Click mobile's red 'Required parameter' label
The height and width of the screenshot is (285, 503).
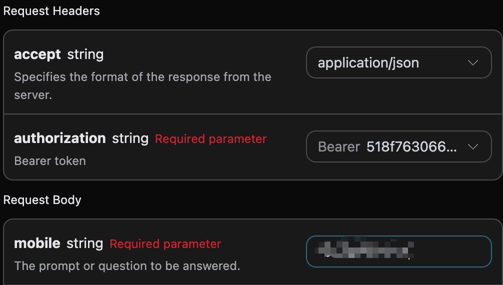coord(165,244)
